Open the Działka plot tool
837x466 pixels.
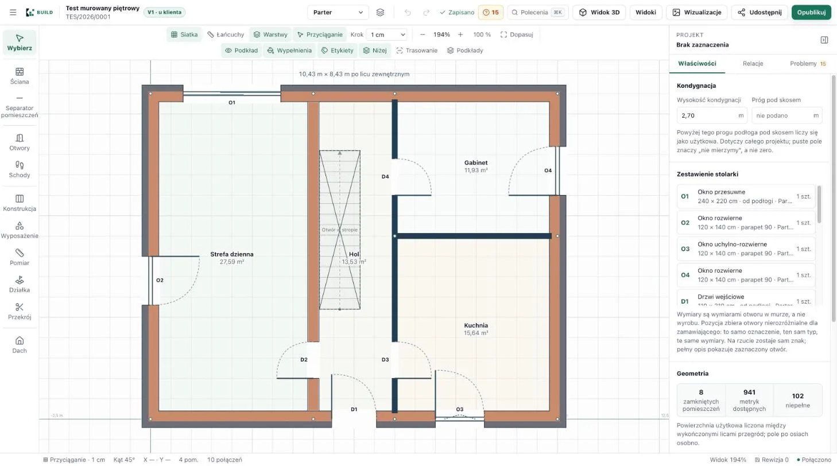click(20, 284)
